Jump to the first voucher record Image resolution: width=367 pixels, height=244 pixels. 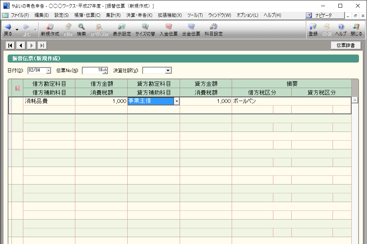click(x=10, y=45)
